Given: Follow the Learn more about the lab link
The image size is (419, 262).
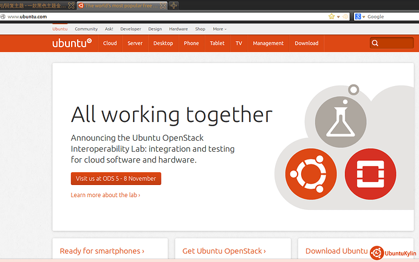Looking at the screenshot, I should [105, 195].
